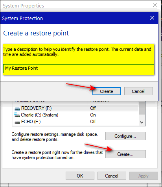Cancel the System Properties window
Viewport: 162px width, 187px height.
point(112,176)
